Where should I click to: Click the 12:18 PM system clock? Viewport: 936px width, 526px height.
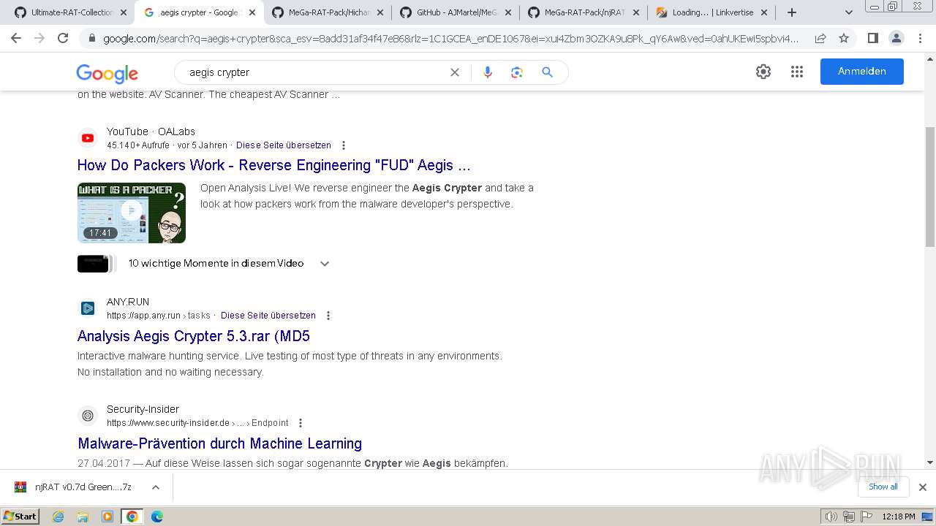(x=899, y=517)
